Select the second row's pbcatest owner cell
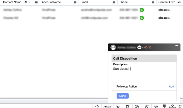This screenshot has height=108, width=183. 164,18
